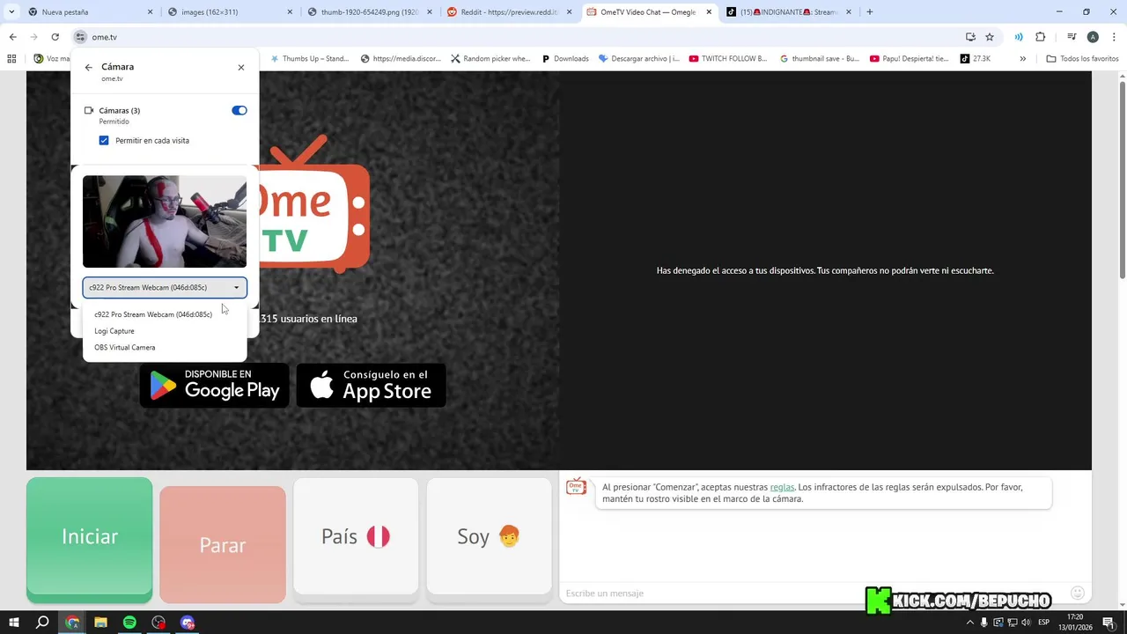The width and height of the screenshot is (1127, 634).
Task: Close the OmeTV Video Chat tab
Action: pyautogui.click(x=709, y=12)
